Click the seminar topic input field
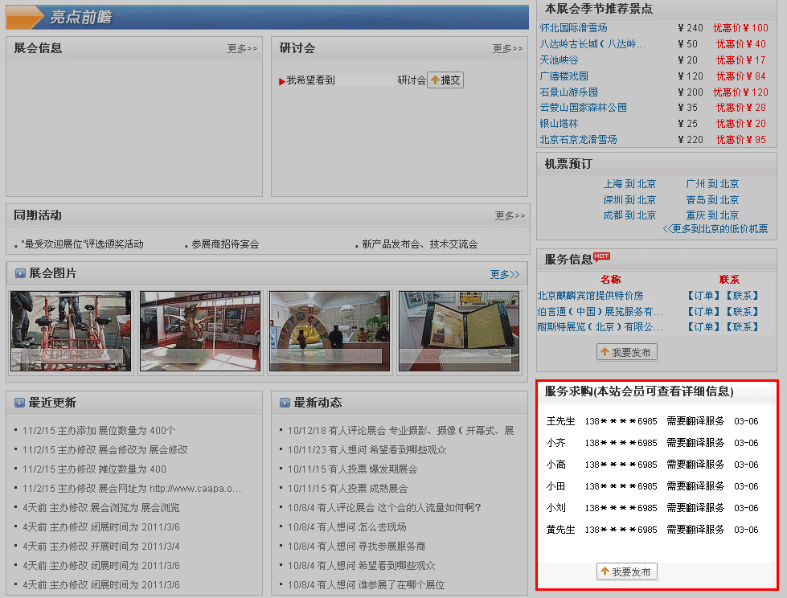787x598 pixels. tap(366, 80)
